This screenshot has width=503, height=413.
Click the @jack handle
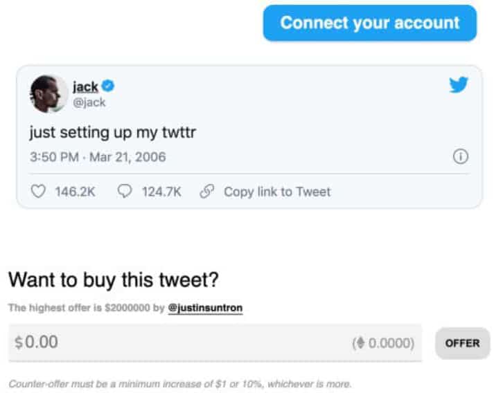(89, 102)
